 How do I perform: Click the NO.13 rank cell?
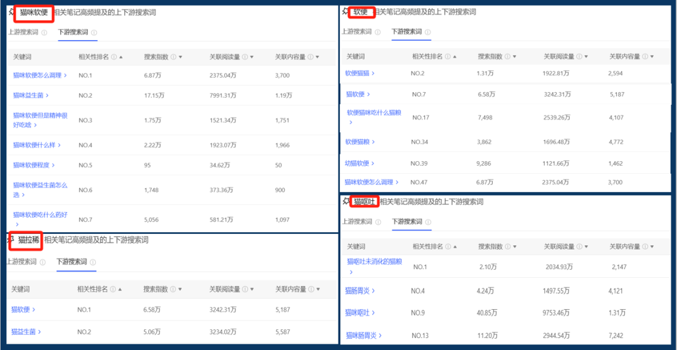[x=420, y=336]
